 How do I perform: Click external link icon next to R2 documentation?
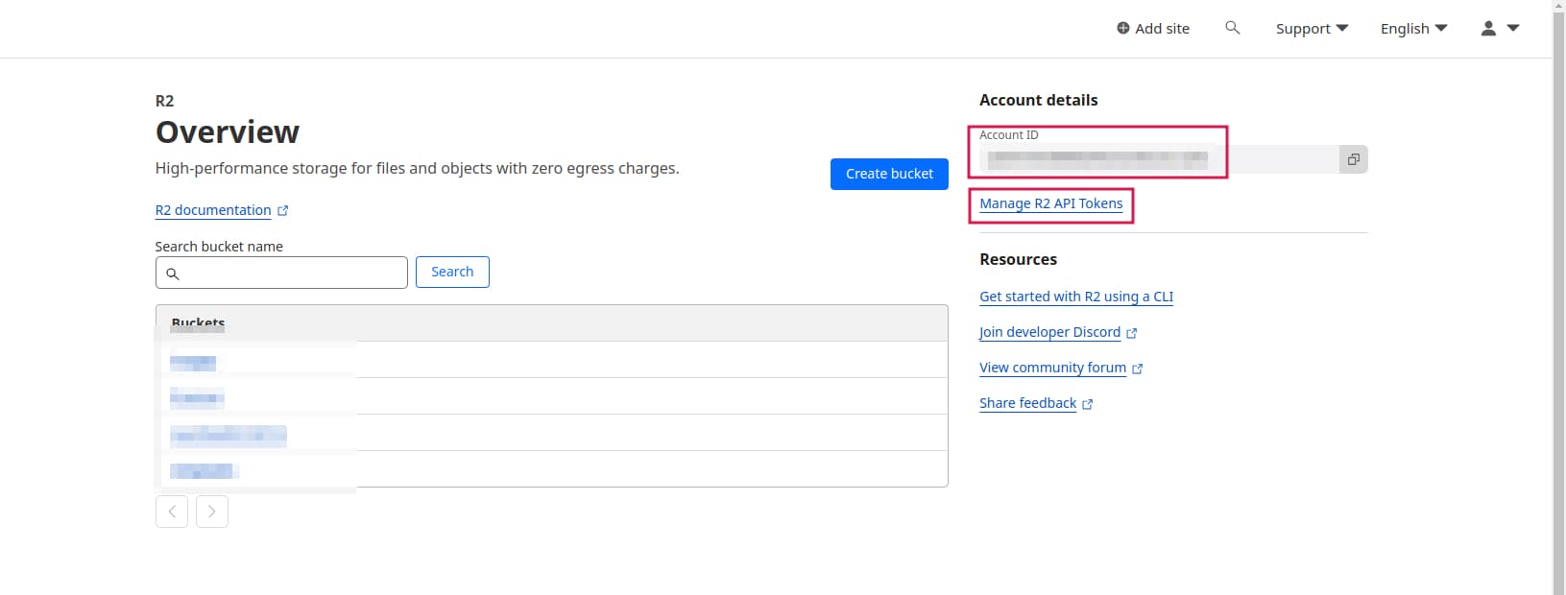pyautogui.click(x=282, y=211)
